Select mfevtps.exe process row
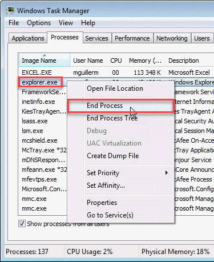The image size is (214, 262). 39,179
